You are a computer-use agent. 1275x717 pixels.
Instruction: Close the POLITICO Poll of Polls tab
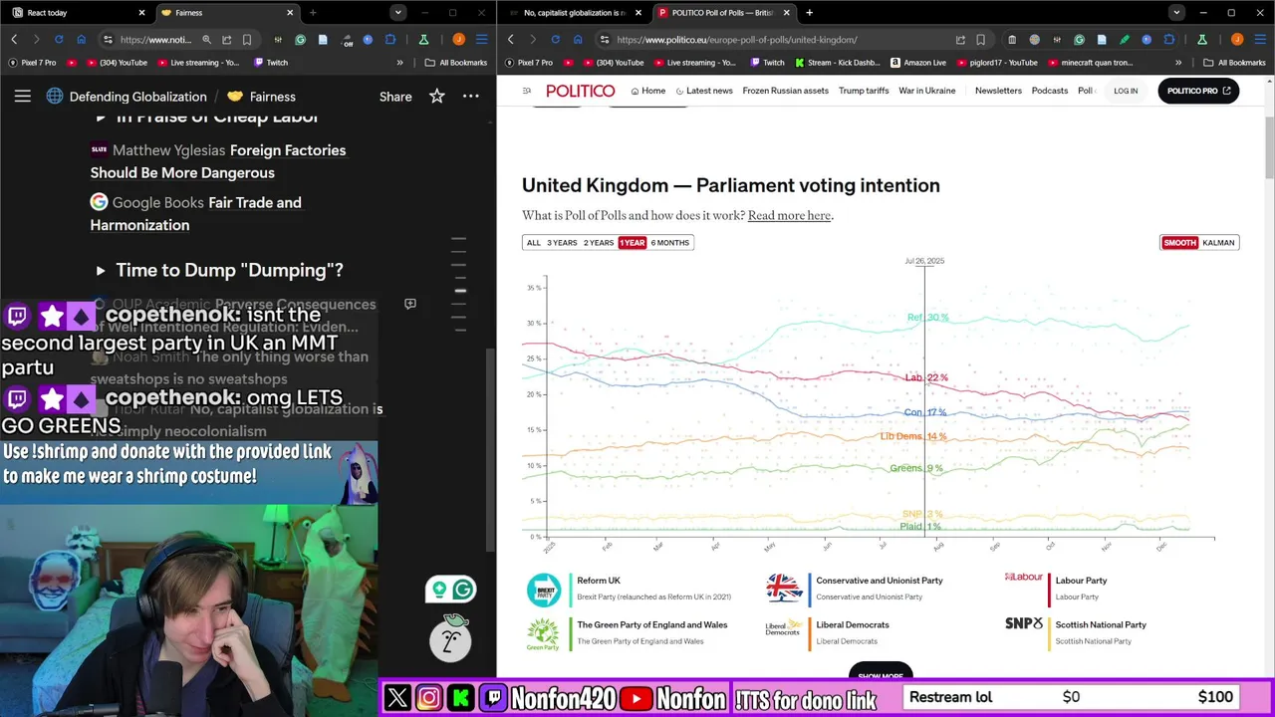click(787, 13)
